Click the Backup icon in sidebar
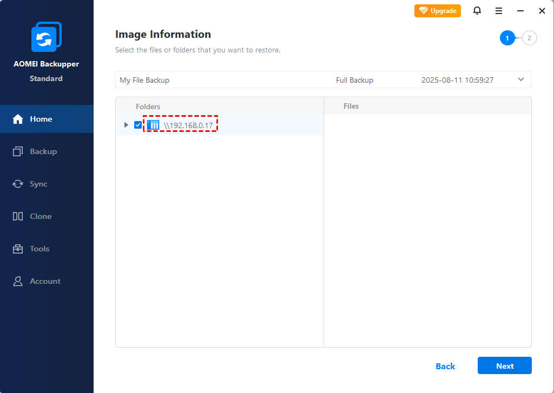The image size is (554, 393). [18, 151]
